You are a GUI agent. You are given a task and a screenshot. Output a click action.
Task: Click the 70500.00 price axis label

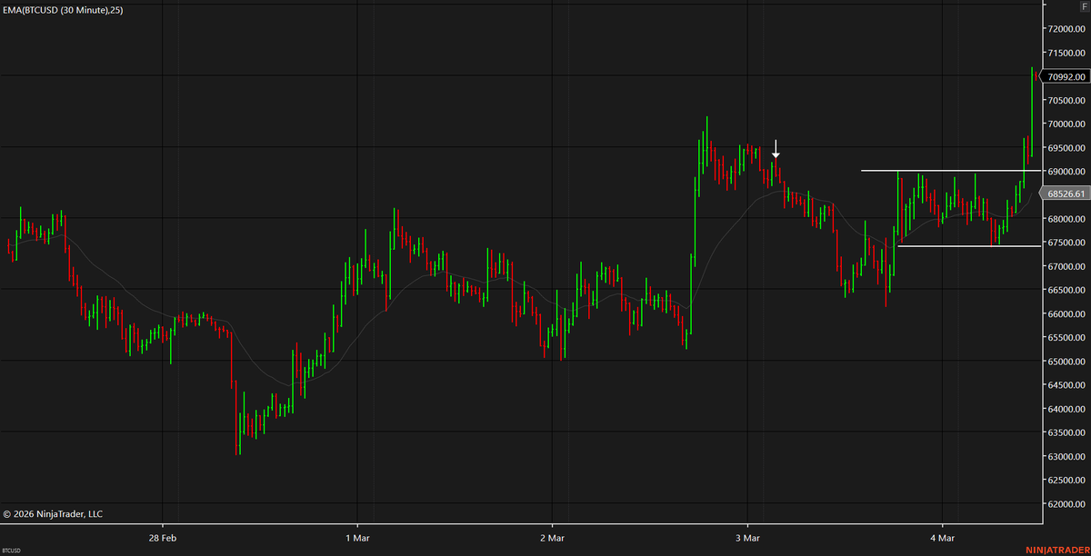[x=1067, y=101]
